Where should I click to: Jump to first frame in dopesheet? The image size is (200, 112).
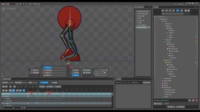point(3,91)
